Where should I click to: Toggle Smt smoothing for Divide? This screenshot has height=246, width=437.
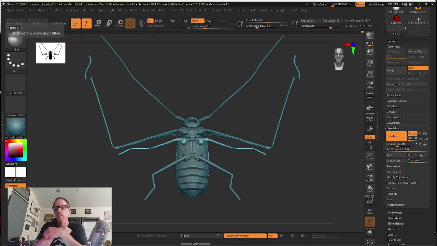418,68
